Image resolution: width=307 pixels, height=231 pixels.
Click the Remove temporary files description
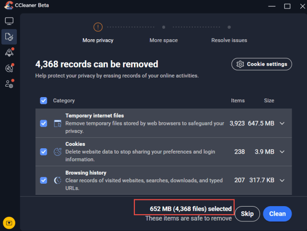tap(145, 127)
